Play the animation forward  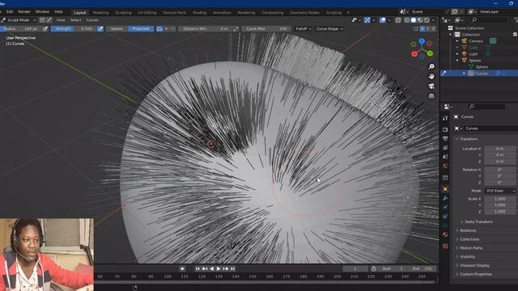click(219, 268)
